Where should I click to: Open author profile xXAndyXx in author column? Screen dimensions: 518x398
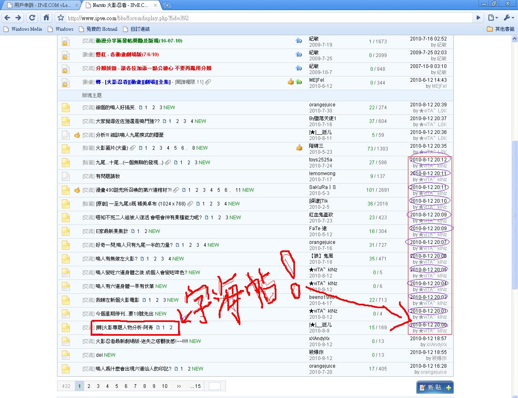pyautogui.click(x=319, y=339)
